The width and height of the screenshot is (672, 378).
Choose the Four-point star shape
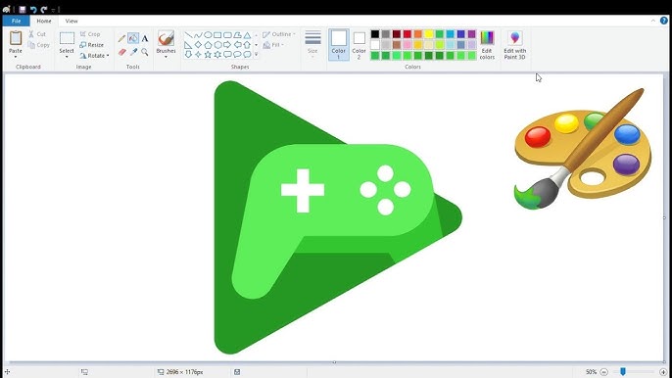pyautogui.click(x=198, y=55)
